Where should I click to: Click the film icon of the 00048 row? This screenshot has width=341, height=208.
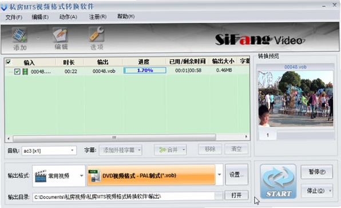coord(25,71)
